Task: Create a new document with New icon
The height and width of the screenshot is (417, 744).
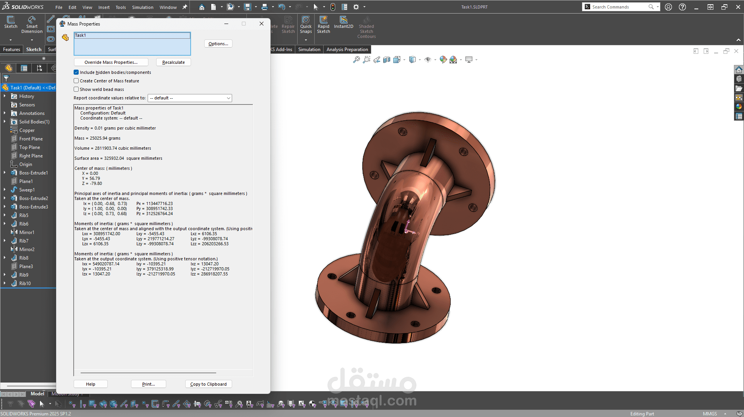Action: (x=213, y=7)
